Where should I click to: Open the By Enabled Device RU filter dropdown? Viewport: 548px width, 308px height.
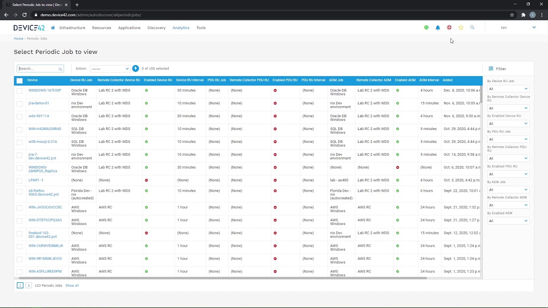tap(508, 124)
